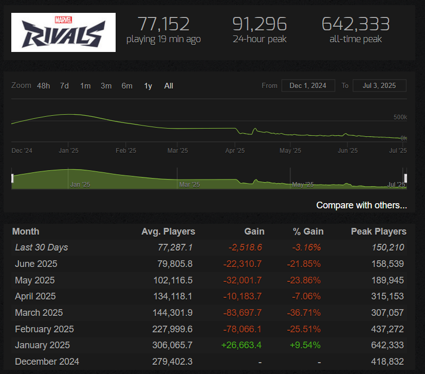The height and width of the screenshot is (374, 425).
Task: Click the Jan '25 navigator label
Action: (x=80, y=185)
